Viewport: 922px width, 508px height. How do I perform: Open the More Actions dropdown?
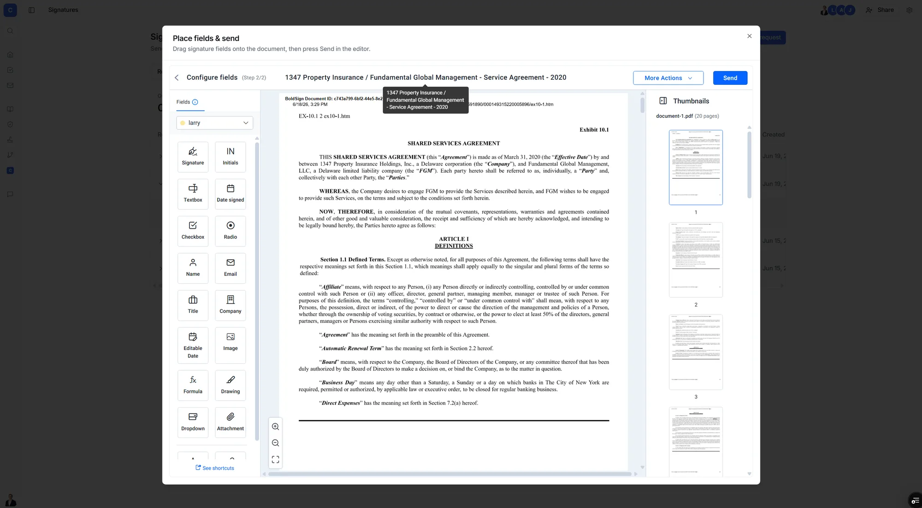(668, 78)
